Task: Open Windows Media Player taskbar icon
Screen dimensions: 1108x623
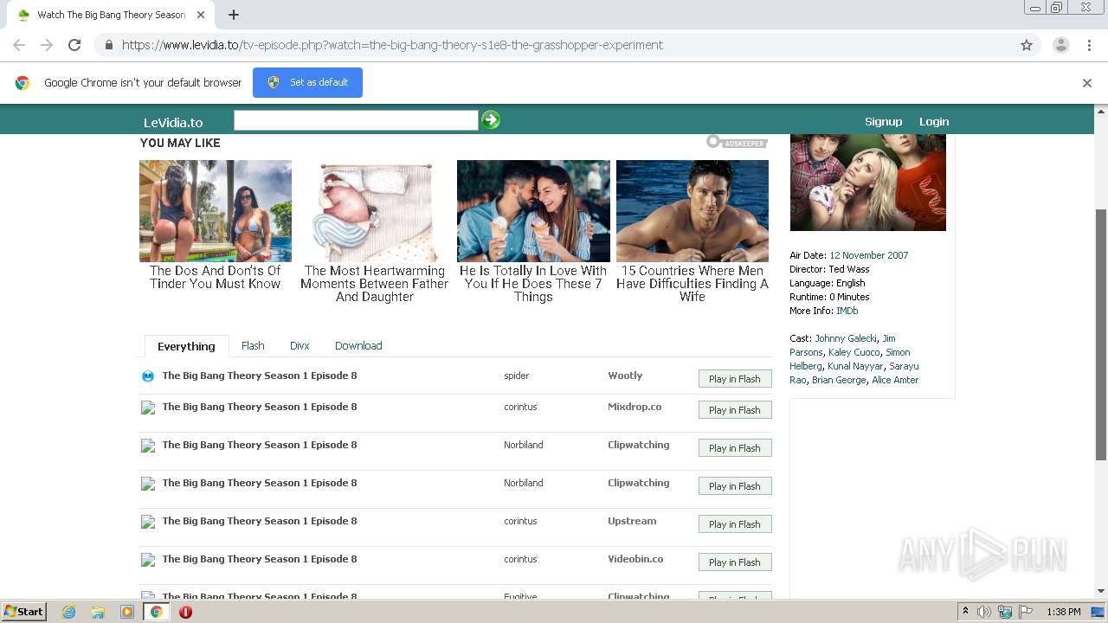Action: (127, 612)
